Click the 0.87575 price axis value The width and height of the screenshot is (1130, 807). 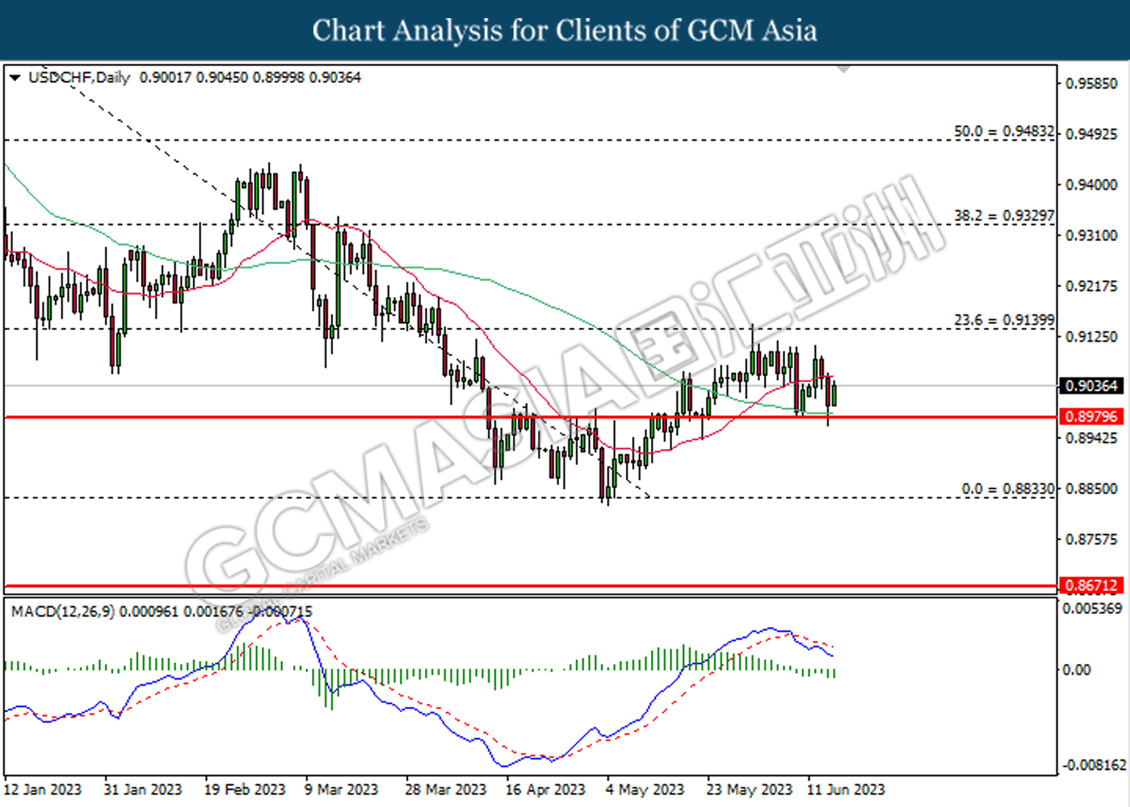point(1091,540)
